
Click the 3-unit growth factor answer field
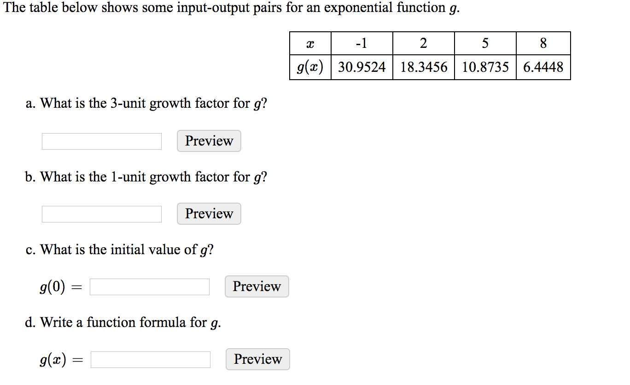pyautogui.click(x=102, y=141)
